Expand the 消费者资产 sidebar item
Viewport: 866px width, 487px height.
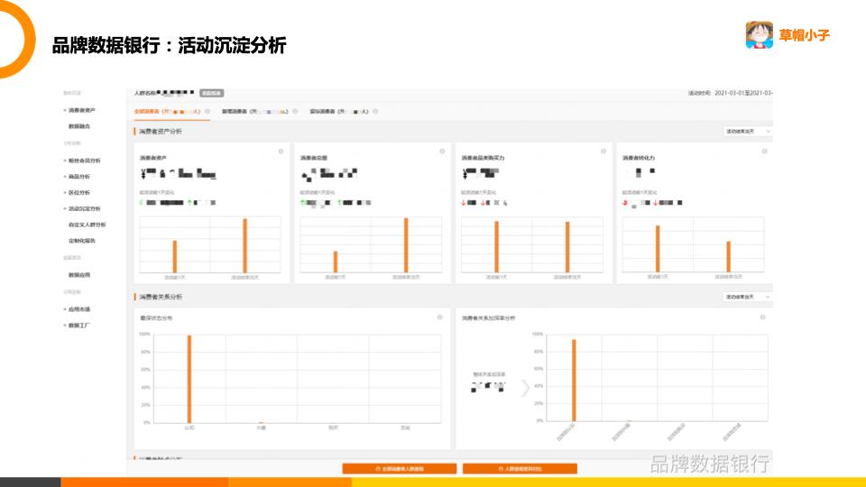79,110
